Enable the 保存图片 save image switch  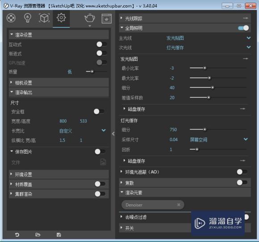click(100, 151)
